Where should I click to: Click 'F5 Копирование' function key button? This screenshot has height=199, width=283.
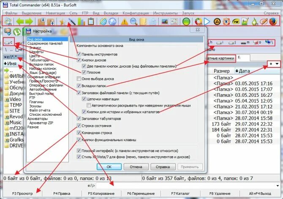101,194
